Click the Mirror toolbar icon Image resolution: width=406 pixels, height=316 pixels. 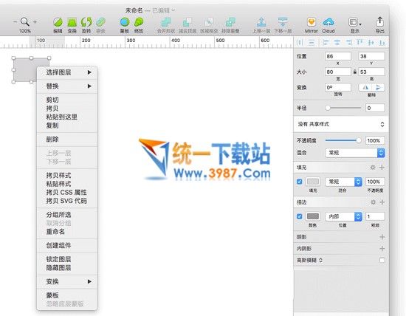click(x=312, y=22)
